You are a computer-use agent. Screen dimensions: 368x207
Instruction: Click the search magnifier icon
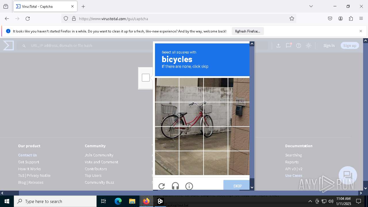24,46
